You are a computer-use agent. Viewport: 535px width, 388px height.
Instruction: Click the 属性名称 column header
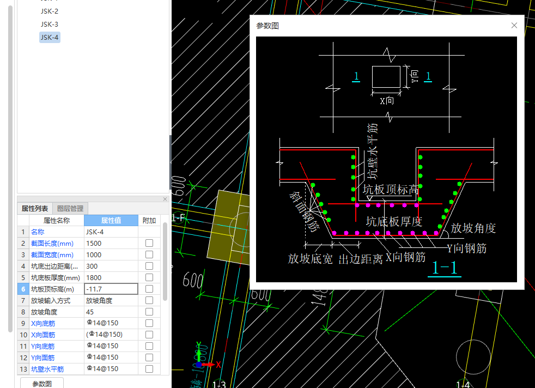click(57, 221)
